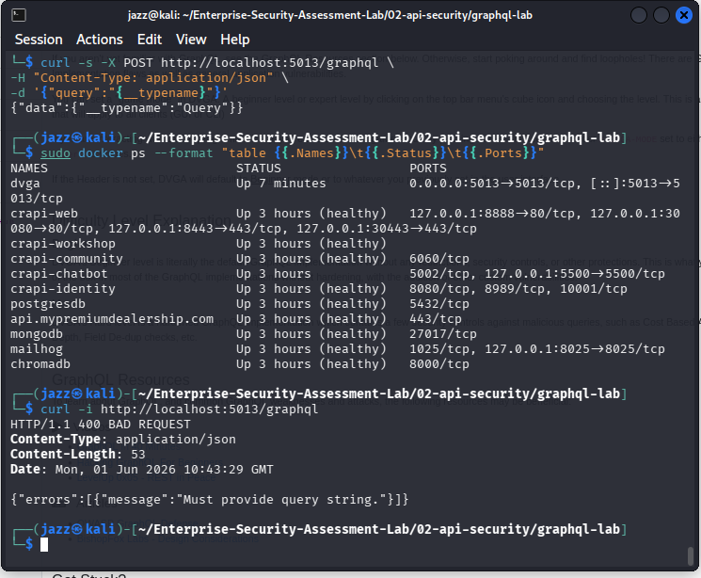Open the Edit menu
Image resolution: width=701 pixels, height=578 pixels.
150,40
